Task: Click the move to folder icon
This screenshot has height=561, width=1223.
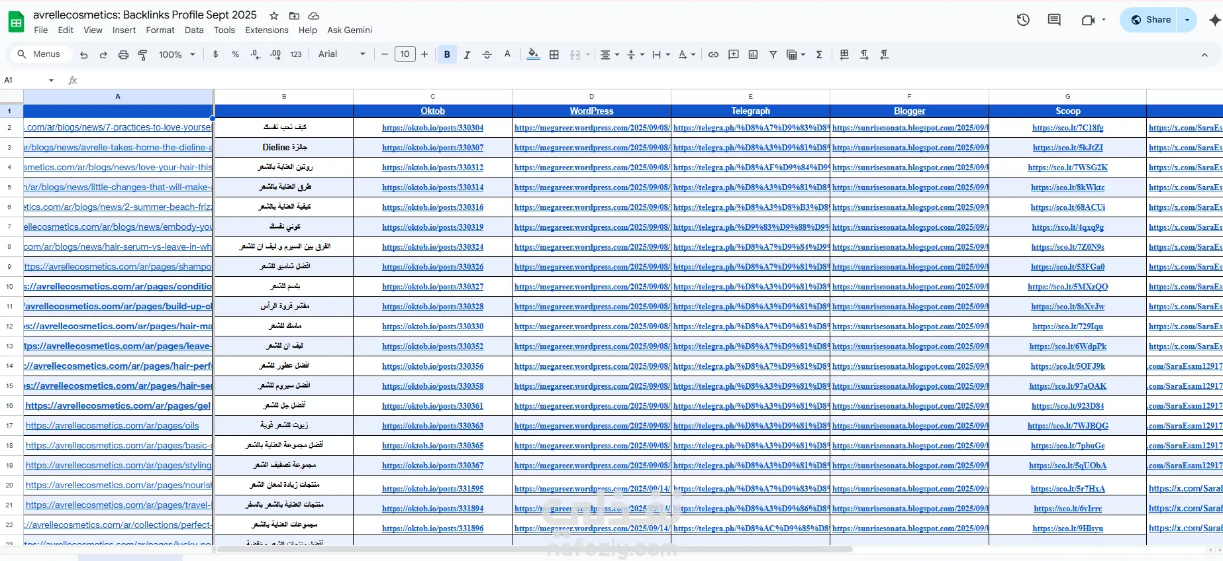Action: (294, 15)
